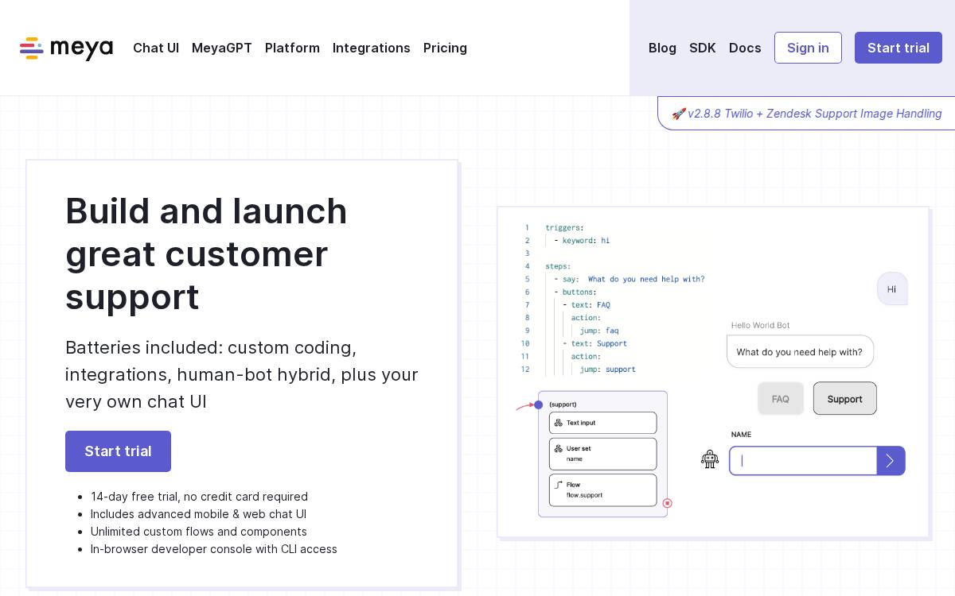Click the Text input node icon
The width and height of the screenshot is (955, 596).
tap(559, 423)
